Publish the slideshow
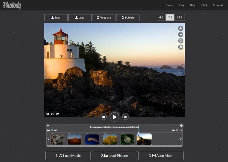Image resolution: width=228 pixels, height=162 pixels. (128, 17)
